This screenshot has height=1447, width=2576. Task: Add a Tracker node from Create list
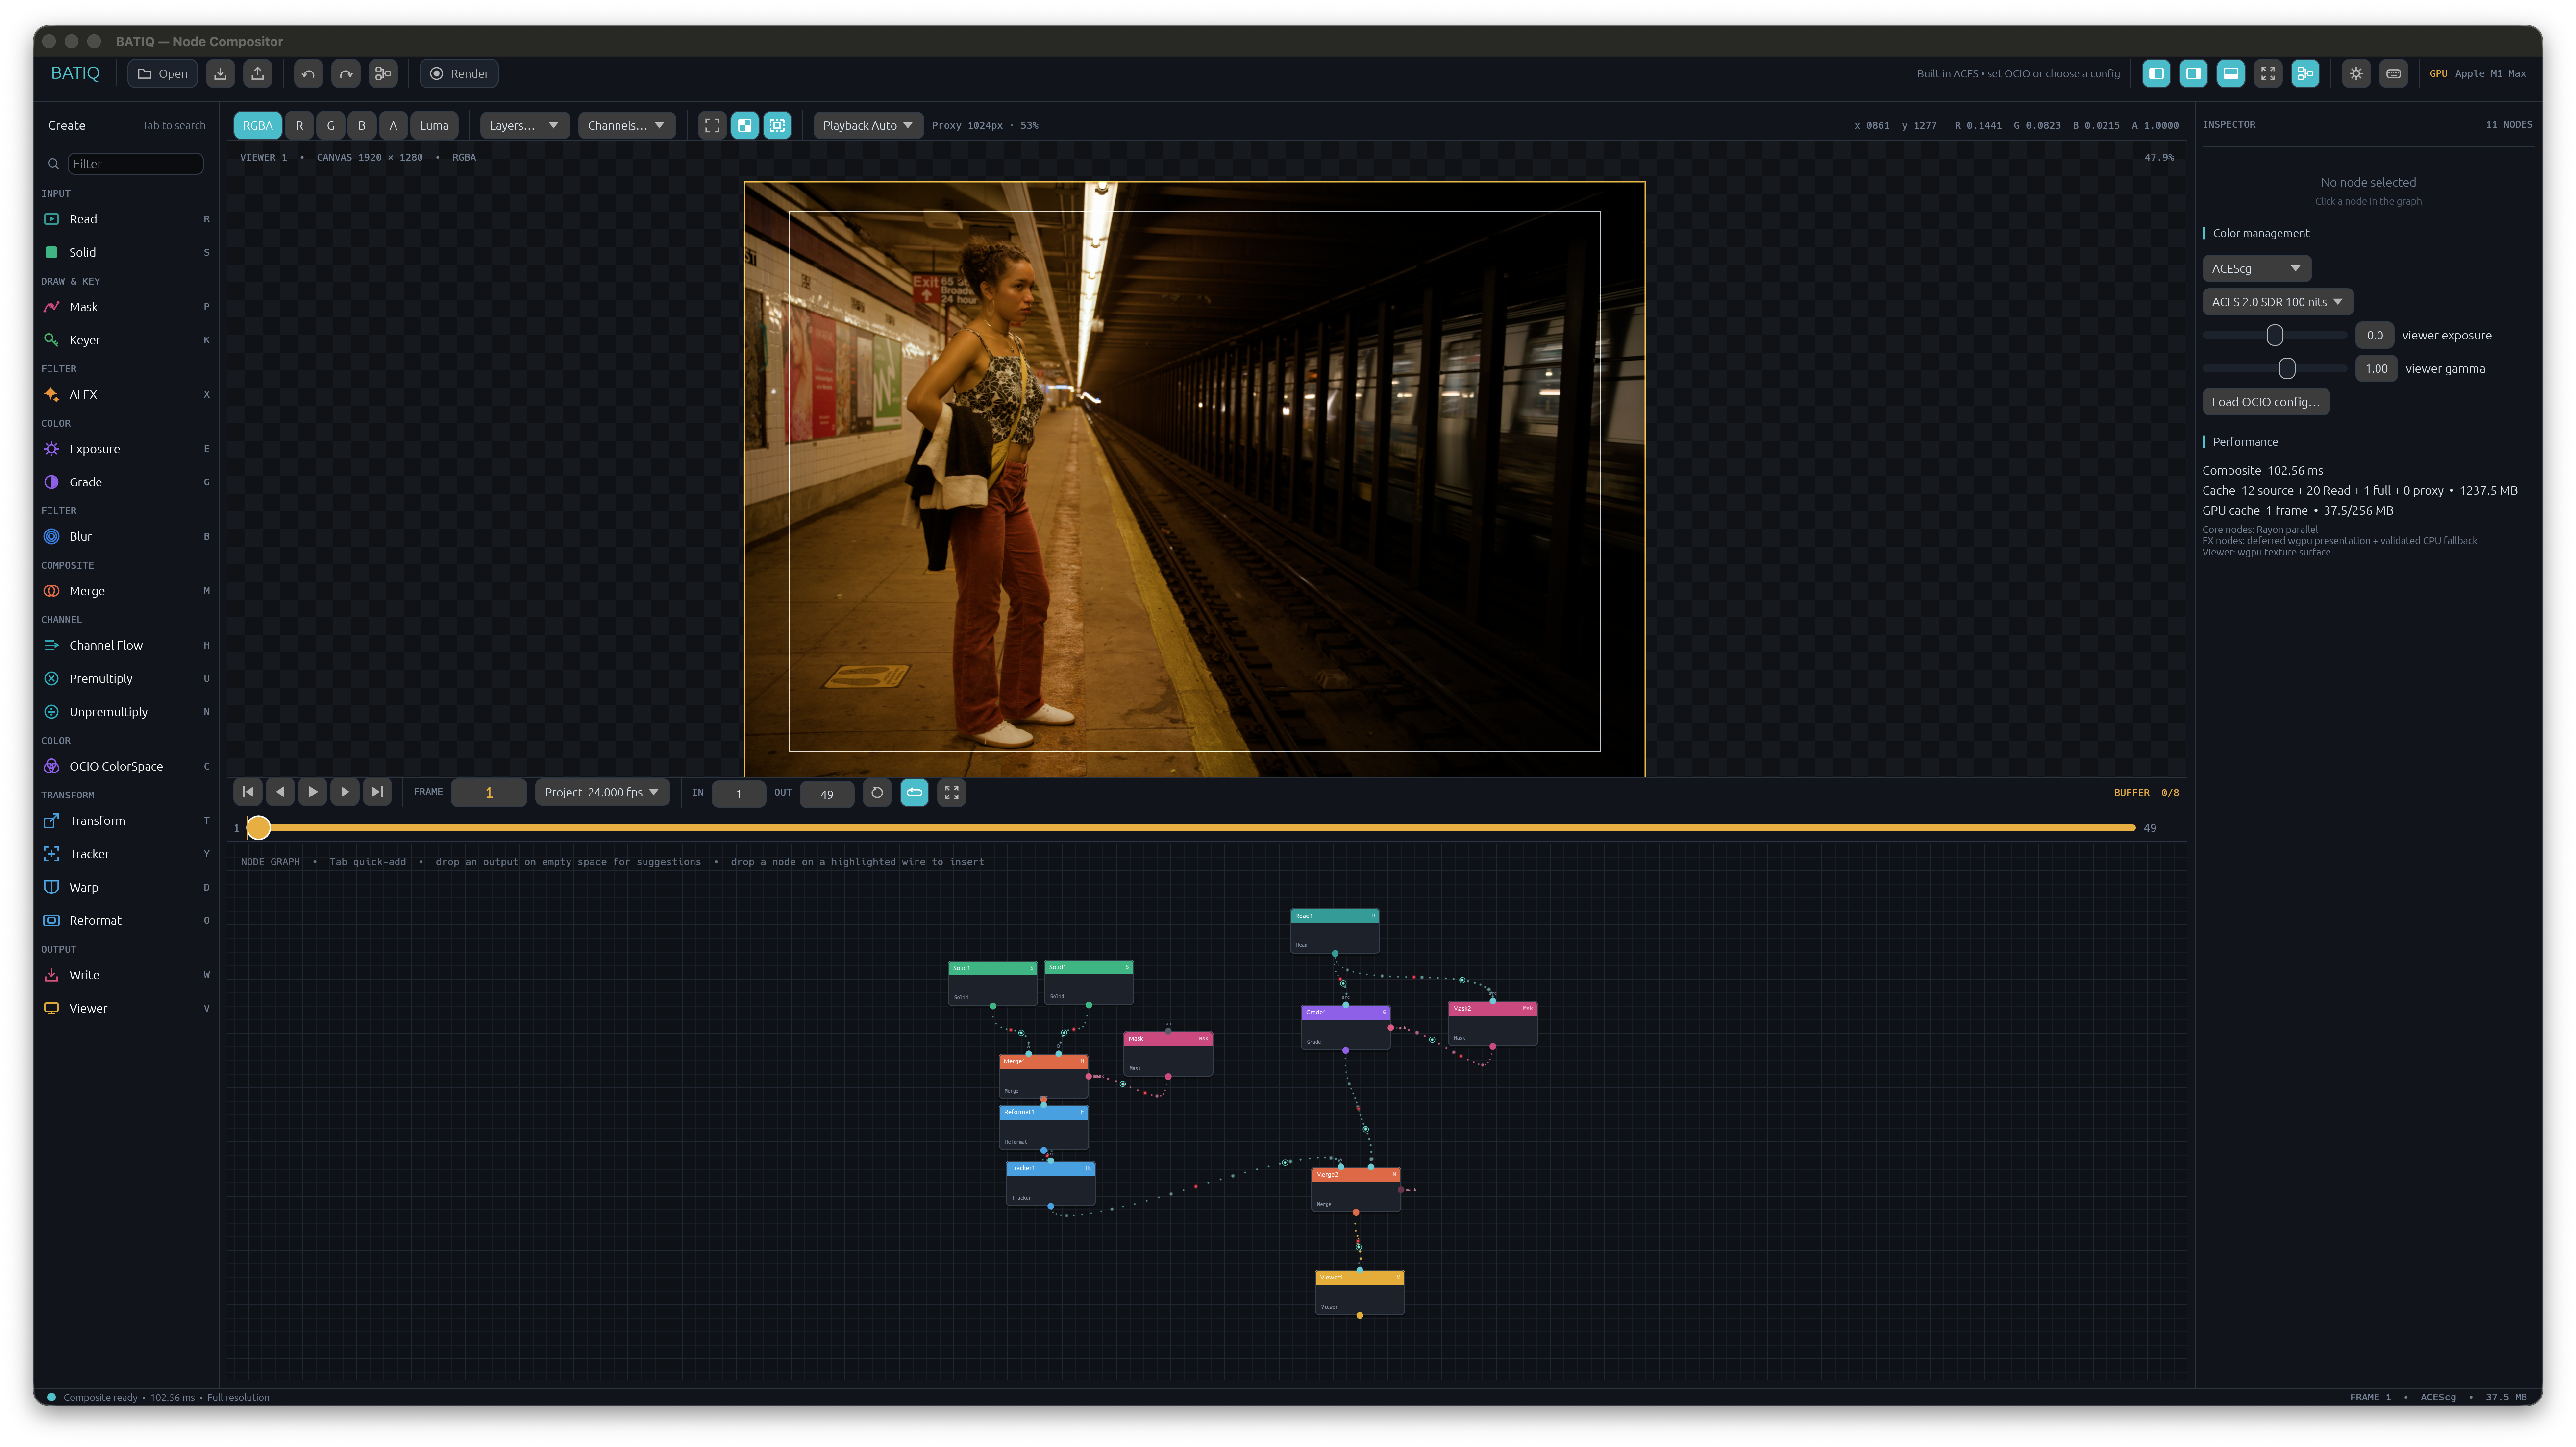(126, 853)
